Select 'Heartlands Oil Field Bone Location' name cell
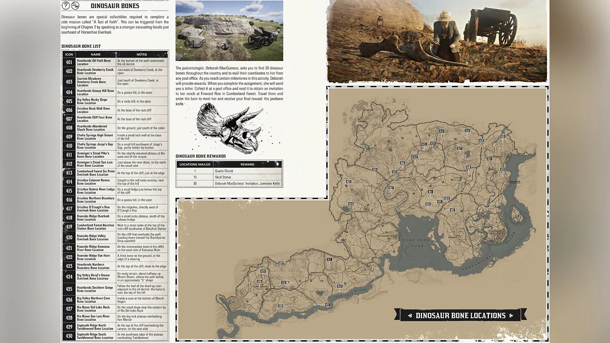This screenshot has height=343, width=610. pyautogui.click(x=96, y=63)
